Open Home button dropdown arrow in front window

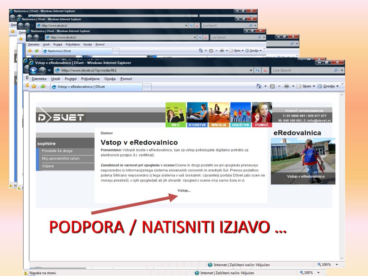pos(266,86)
